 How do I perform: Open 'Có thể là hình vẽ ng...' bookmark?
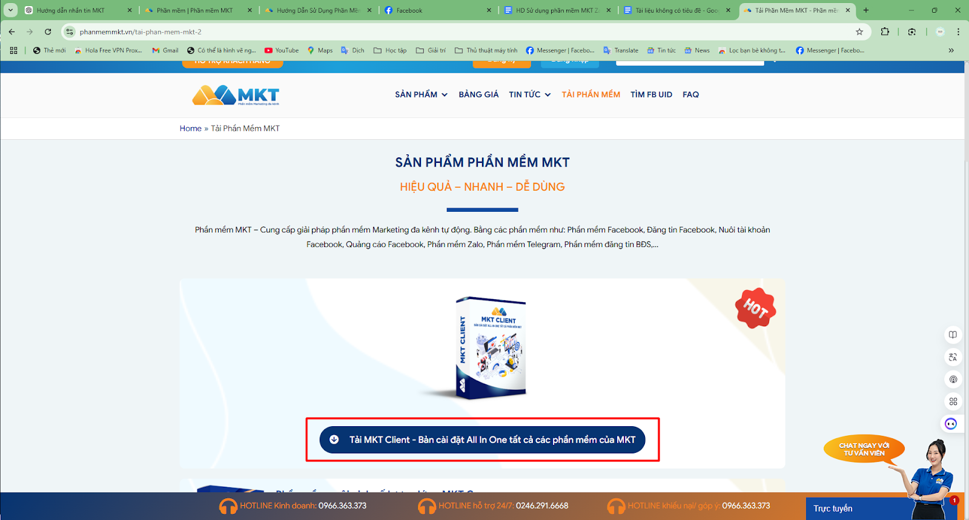[221, 50]
